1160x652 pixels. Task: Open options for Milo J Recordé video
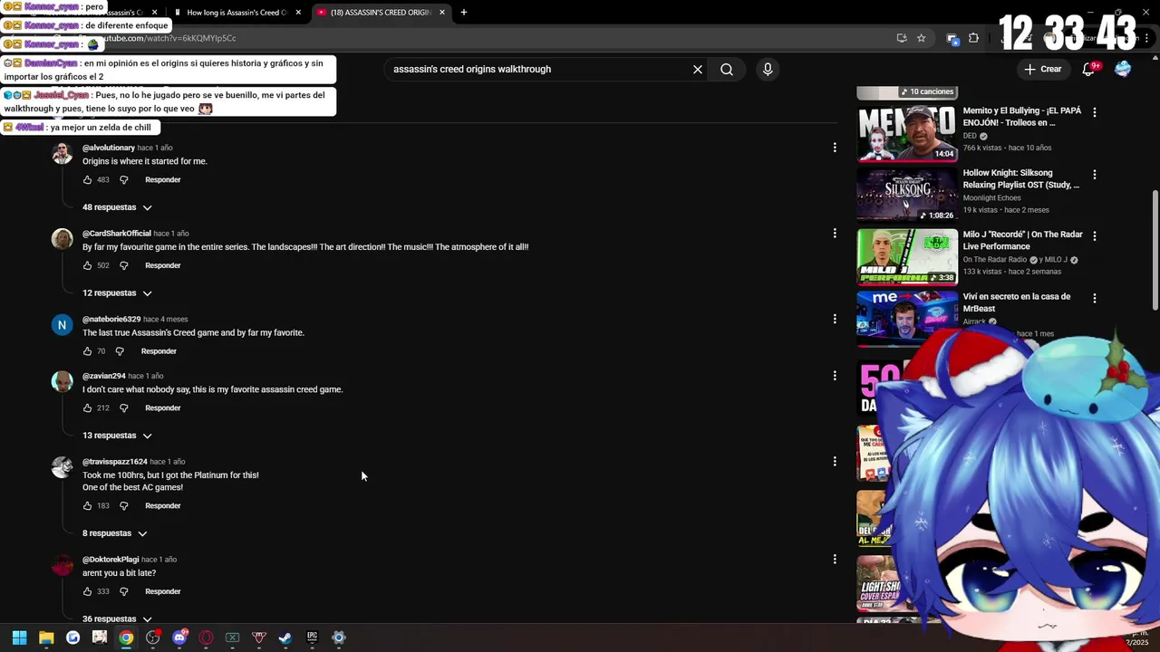click(1095, 236)
